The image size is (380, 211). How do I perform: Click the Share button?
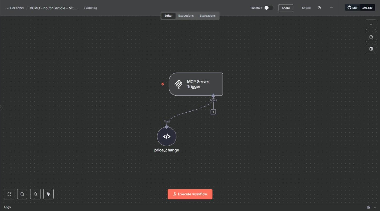[286, 8]
